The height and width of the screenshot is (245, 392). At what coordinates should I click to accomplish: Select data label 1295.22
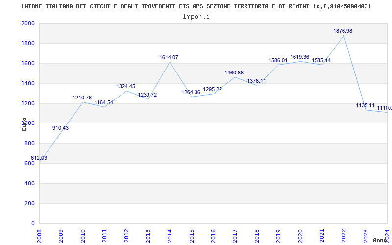[x=213, y=89]
